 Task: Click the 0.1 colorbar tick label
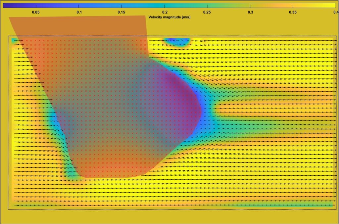(79, 12)
